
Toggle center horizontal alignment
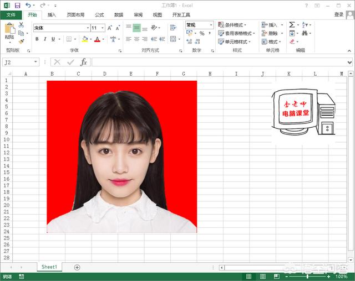pyautogui.click(x=136, y=39)
